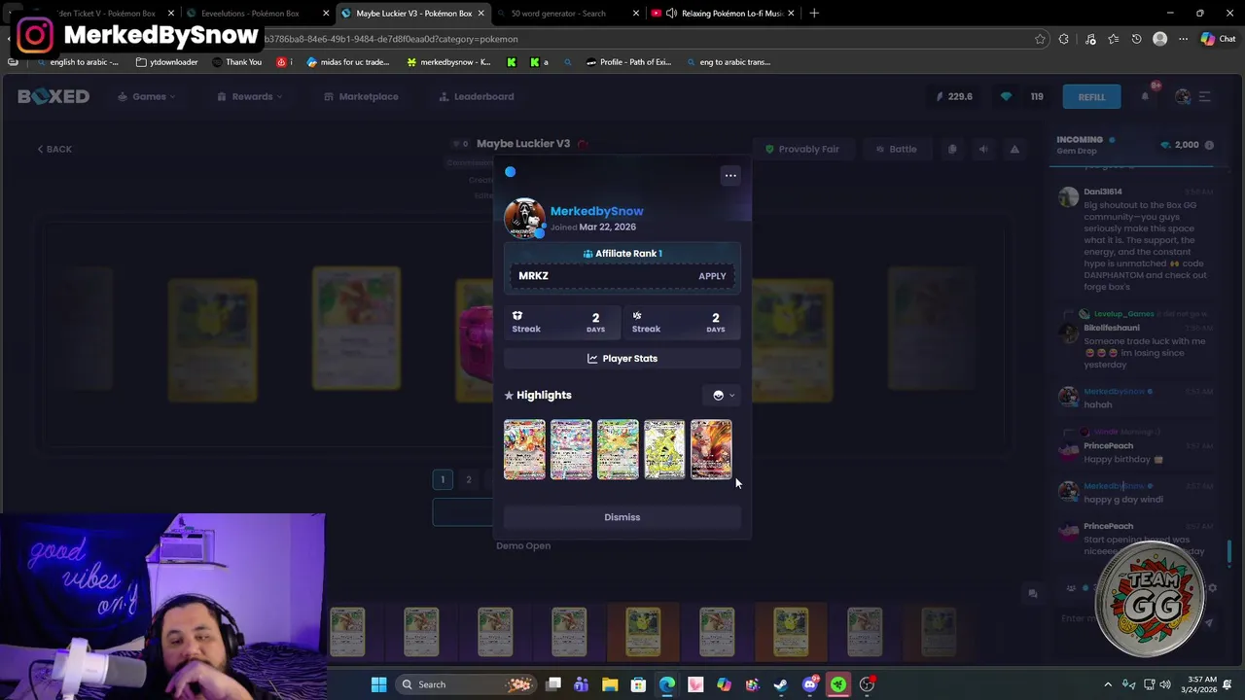The width and height of the screenshot is (1245, 700).
Task: Click the warning triangle icon
Action: [x=1014, y=149]
